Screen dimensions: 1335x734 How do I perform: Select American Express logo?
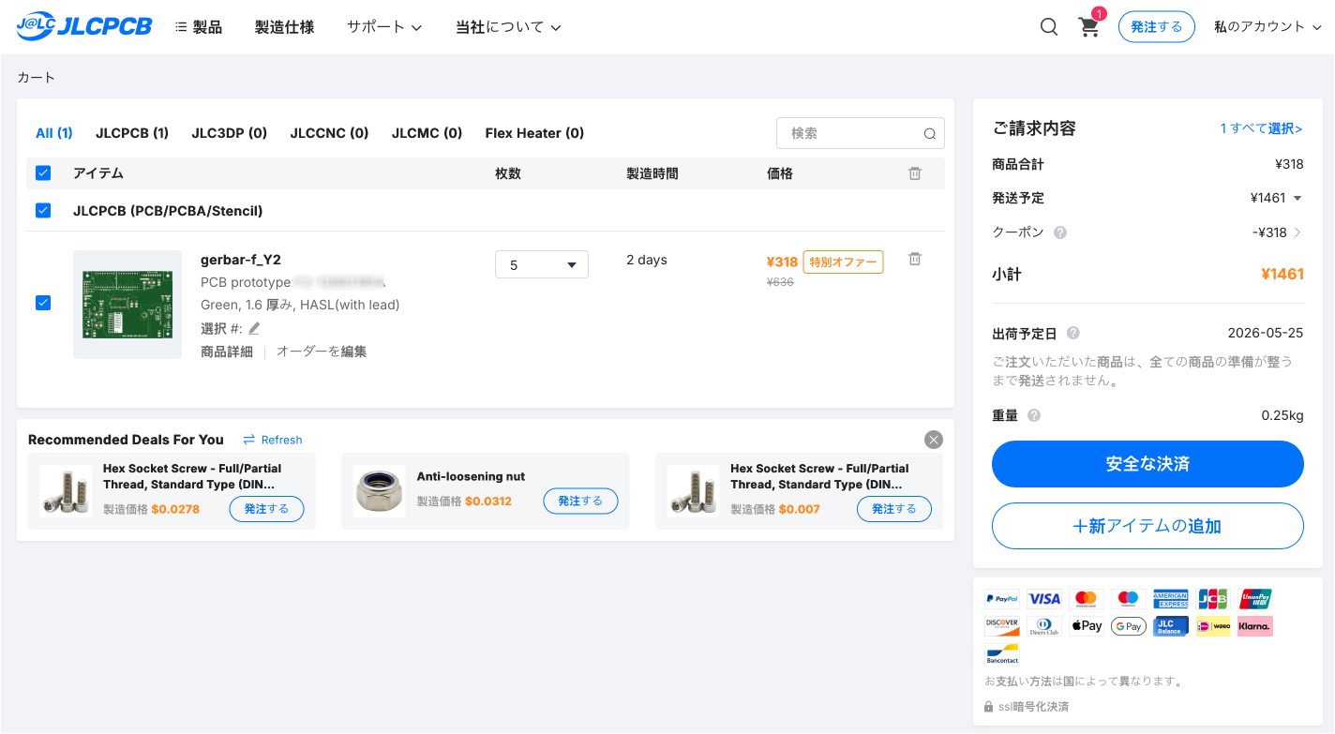click(x=1171, y=598)
